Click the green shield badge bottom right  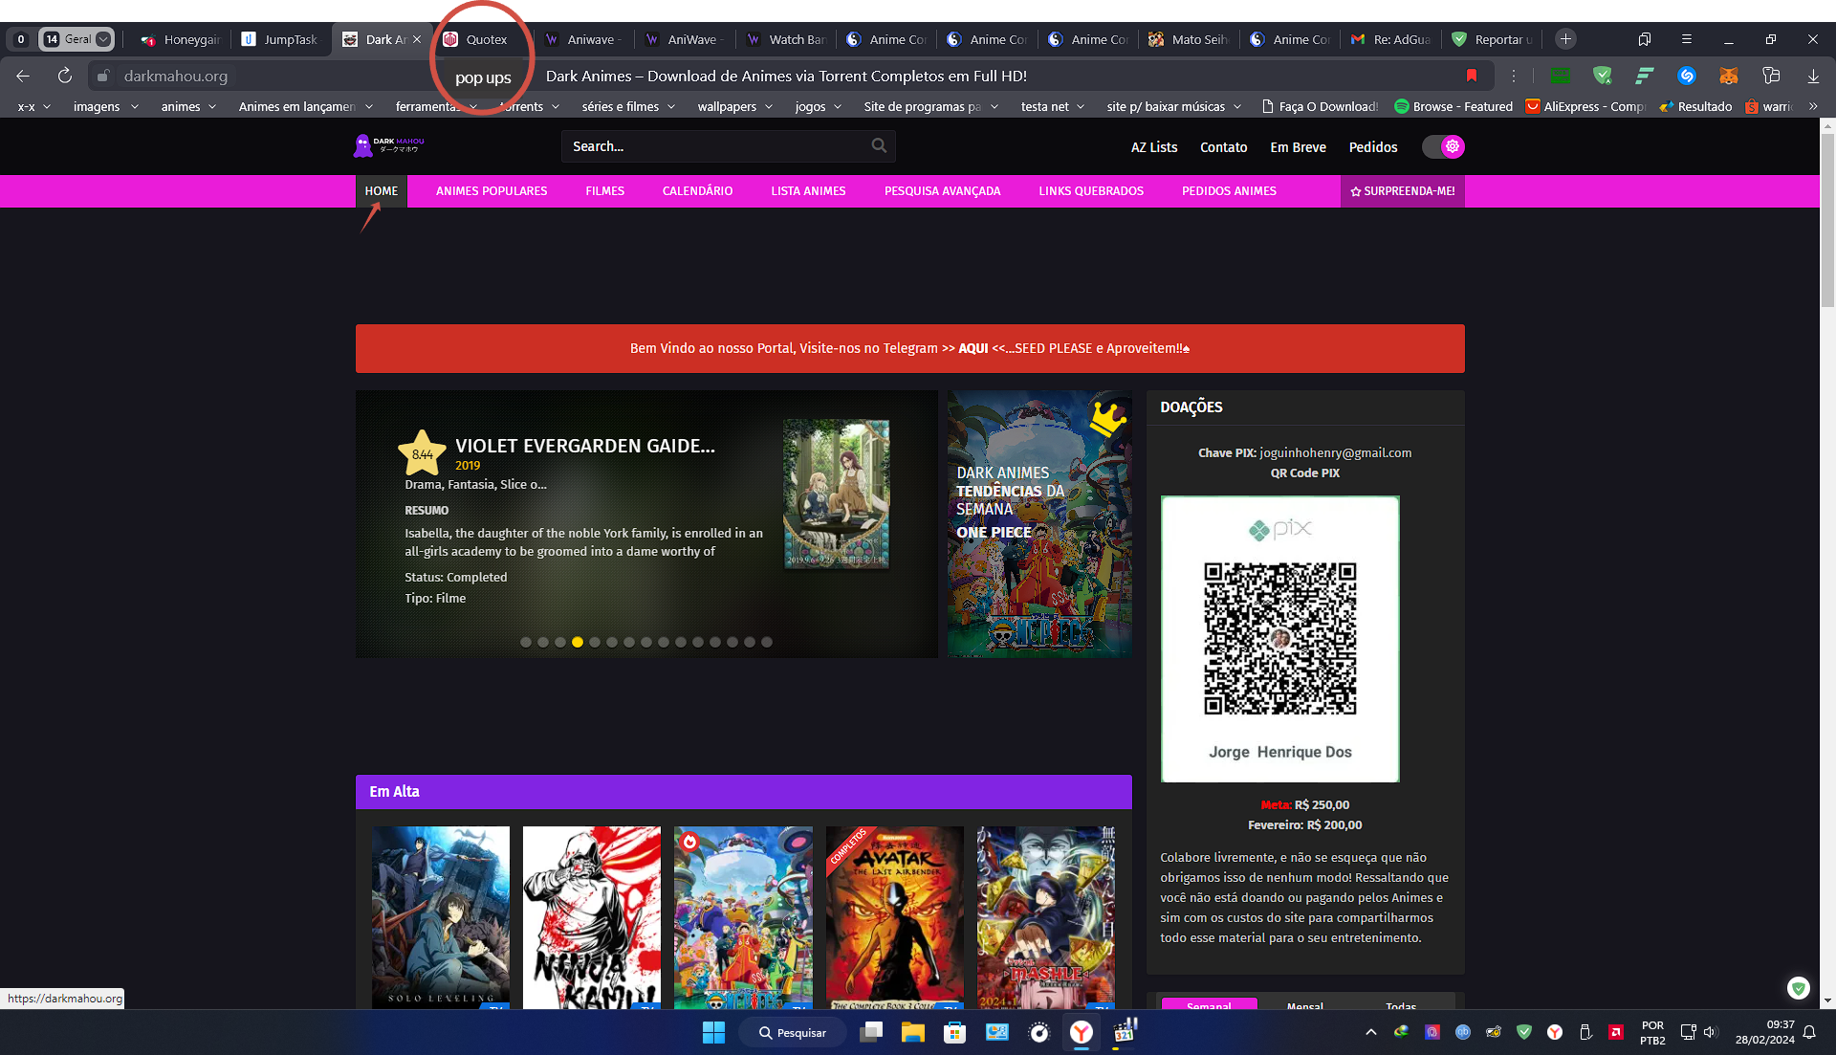(1798, 988)
